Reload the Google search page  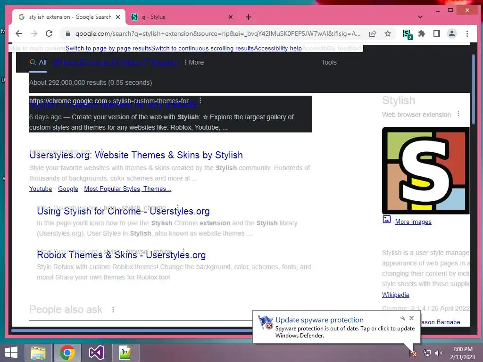(49, 33)
